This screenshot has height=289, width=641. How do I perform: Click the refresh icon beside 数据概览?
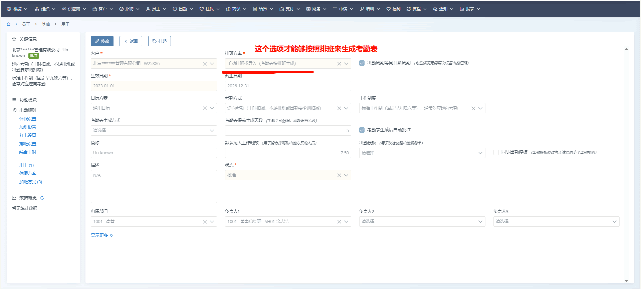(42, 198)
